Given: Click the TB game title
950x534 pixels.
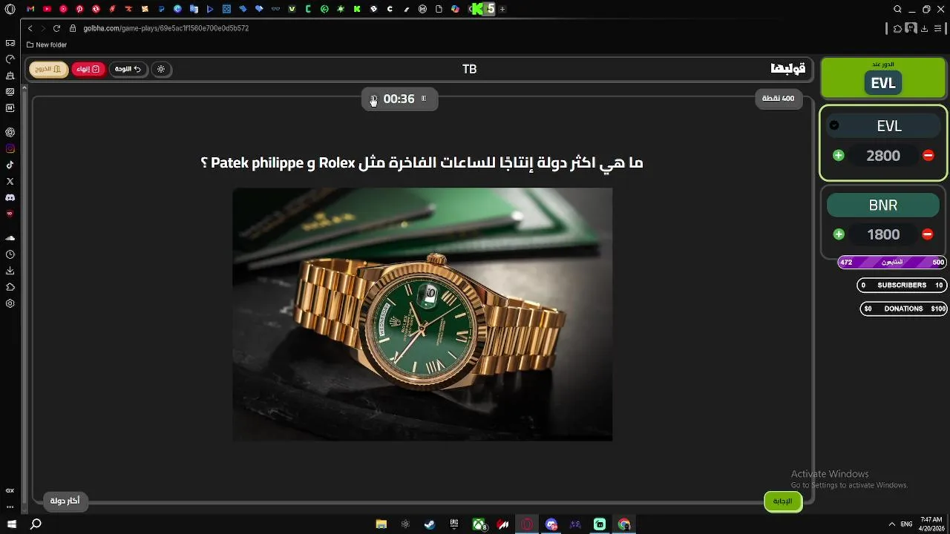Looking at the screenshot, I should [469, 69].
